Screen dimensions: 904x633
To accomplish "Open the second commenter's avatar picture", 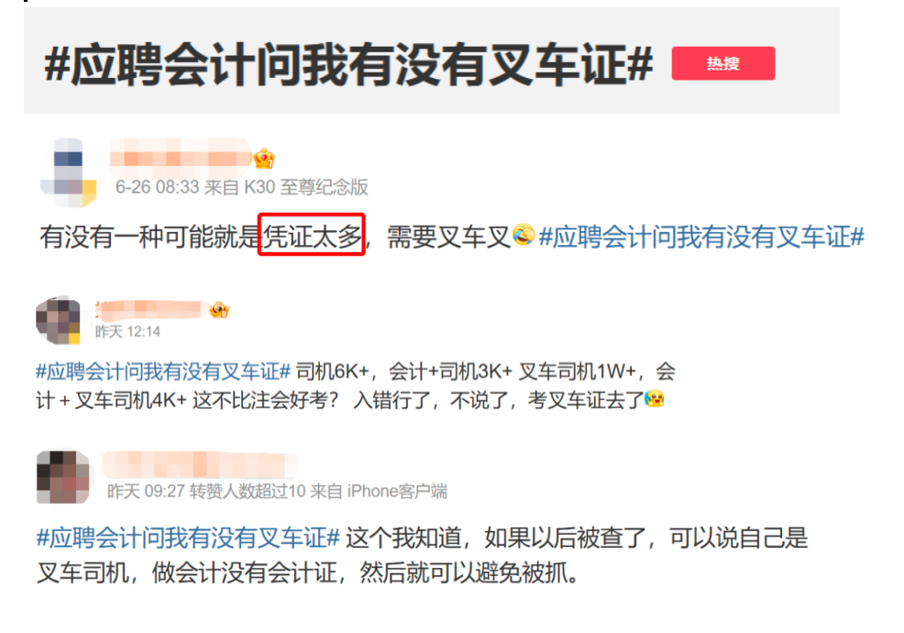I will [x=59, y=321].
